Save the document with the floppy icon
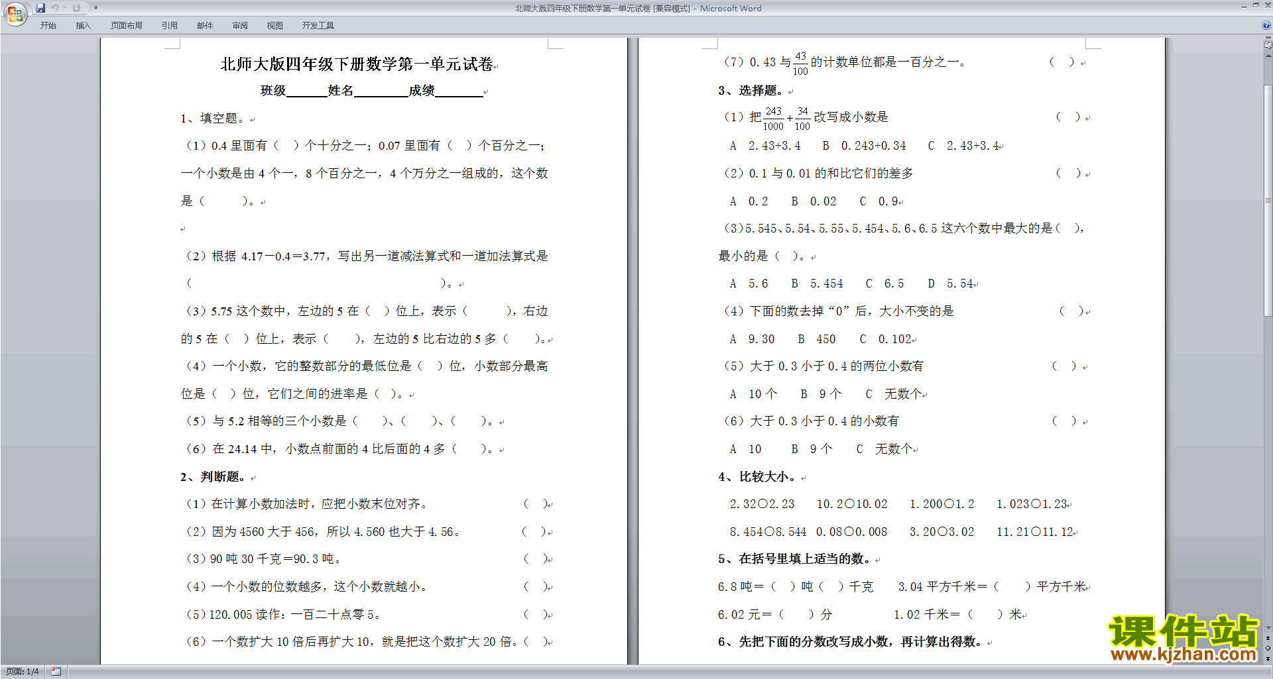1273x679 pixels. point(40,8)
